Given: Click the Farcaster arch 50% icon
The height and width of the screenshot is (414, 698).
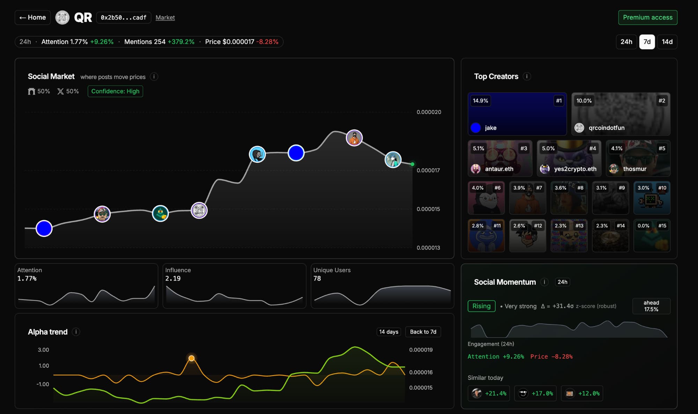Looking at the screenshot, I should click(x=32, y=91).
